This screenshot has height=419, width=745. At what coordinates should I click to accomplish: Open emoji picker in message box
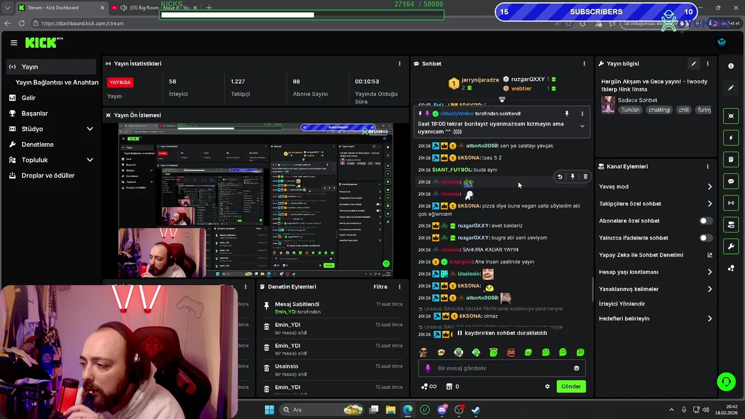point(577,368)
